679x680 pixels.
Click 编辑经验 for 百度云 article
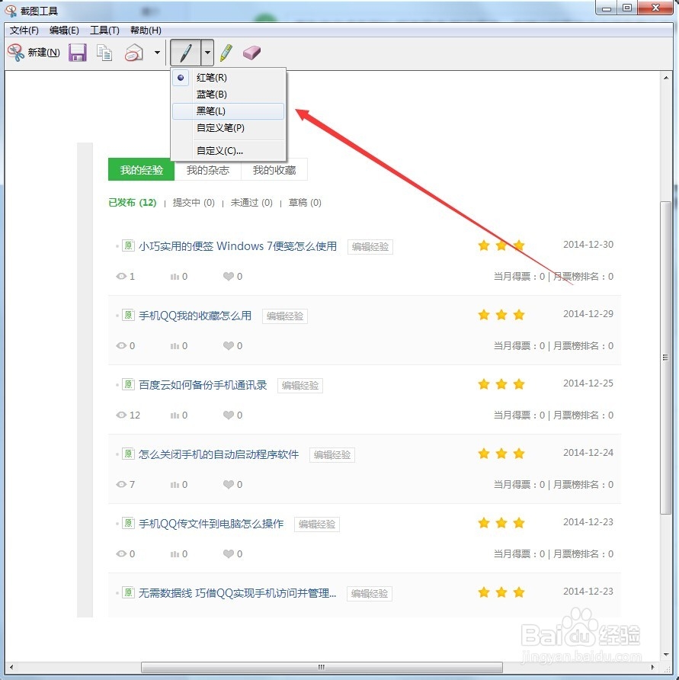(300, 386)
